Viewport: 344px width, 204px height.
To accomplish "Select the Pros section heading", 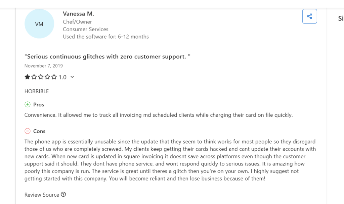I will pos(39,105).
